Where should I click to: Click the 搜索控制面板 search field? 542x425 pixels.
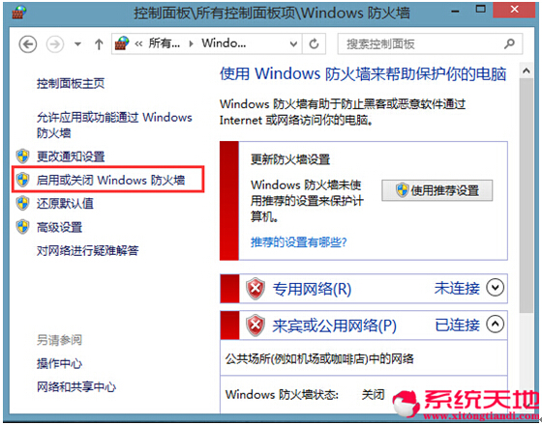click(x=425, y=43)
